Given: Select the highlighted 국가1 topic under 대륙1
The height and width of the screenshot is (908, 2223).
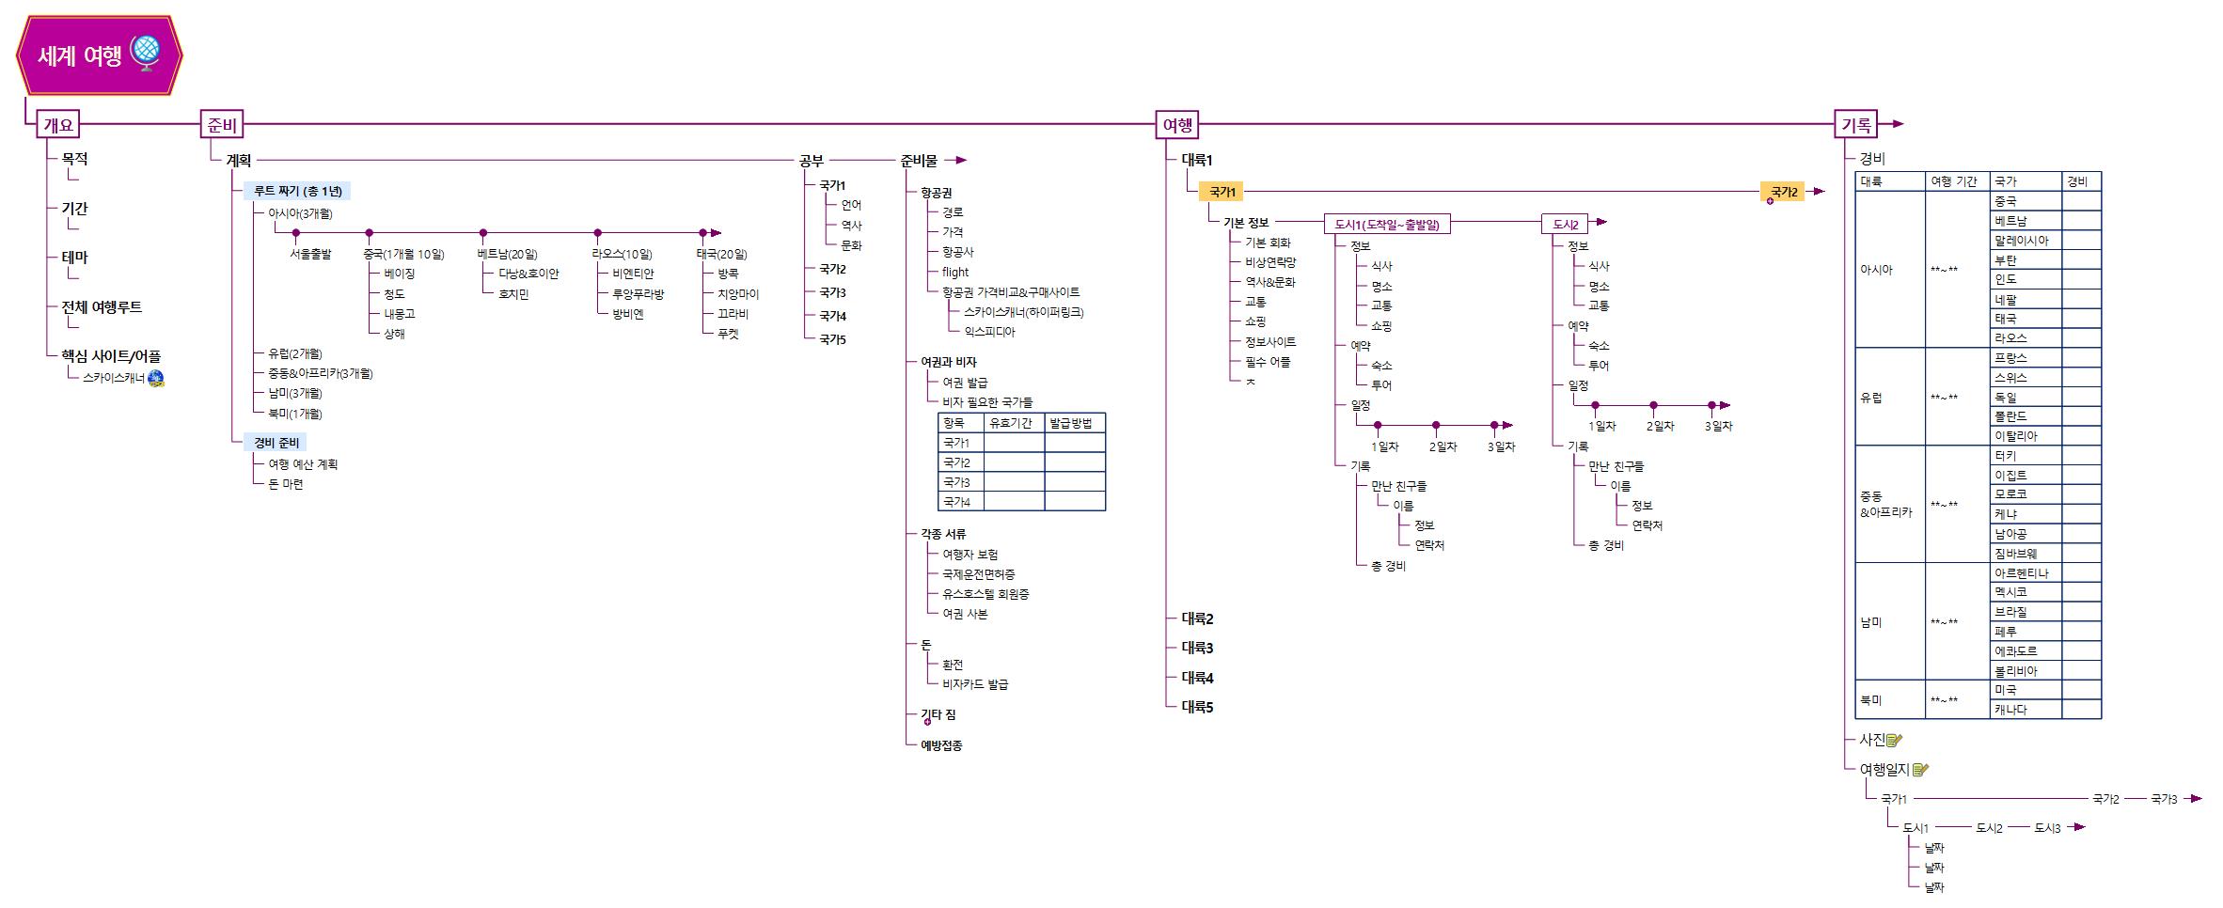Looking at the screenshot, I should coord(1222,192).
